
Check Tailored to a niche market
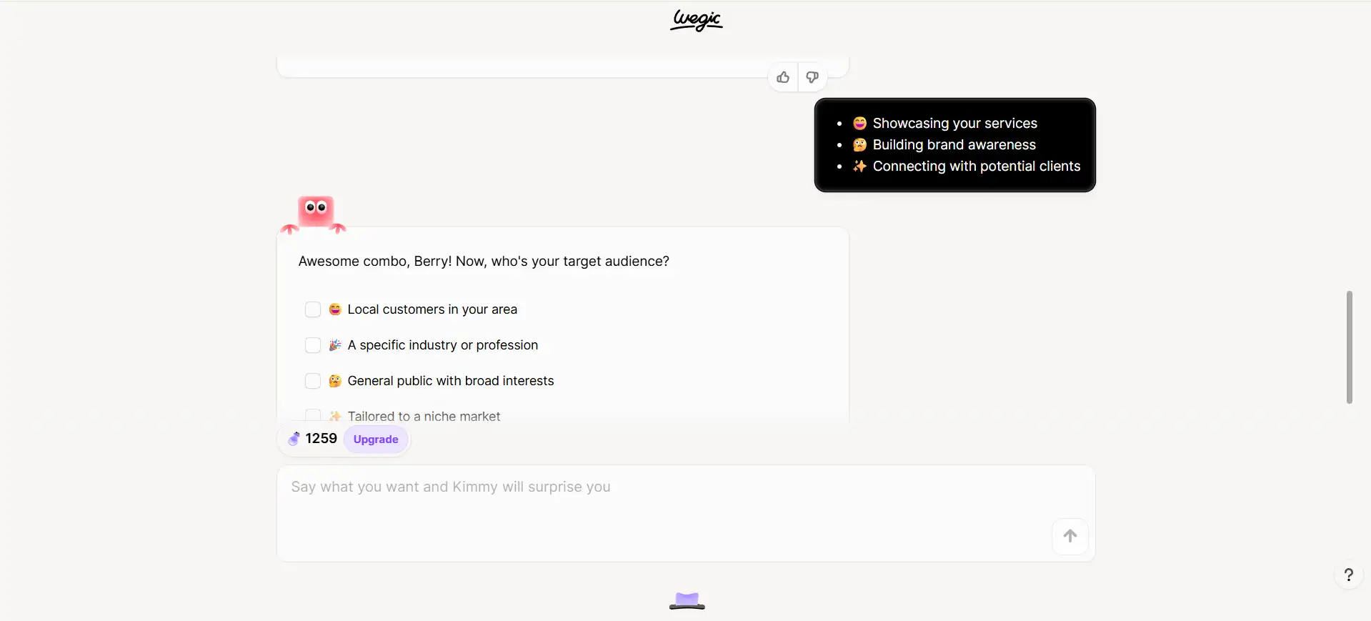pos(313,416)
